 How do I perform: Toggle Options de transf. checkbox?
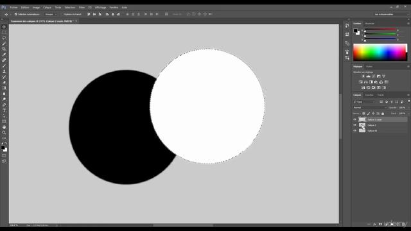62,14
